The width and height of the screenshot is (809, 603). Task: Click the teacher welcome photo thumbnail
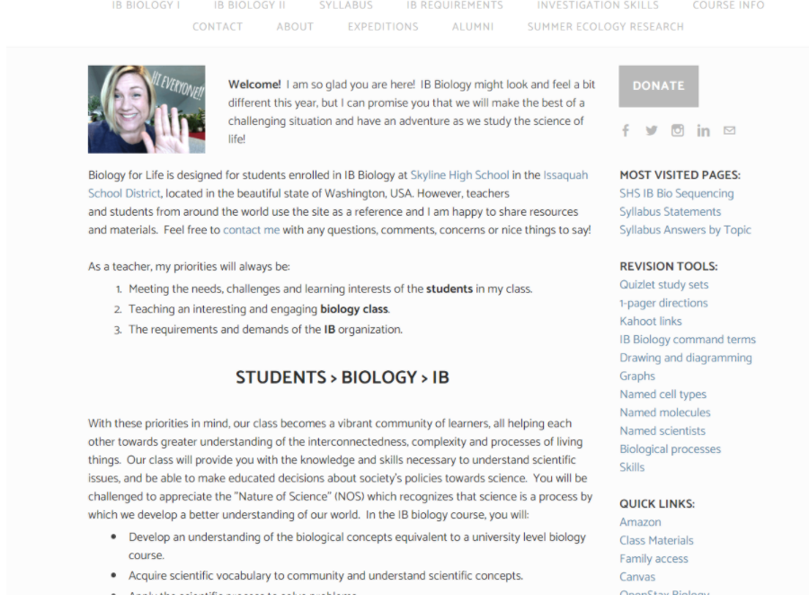(147, 109)
